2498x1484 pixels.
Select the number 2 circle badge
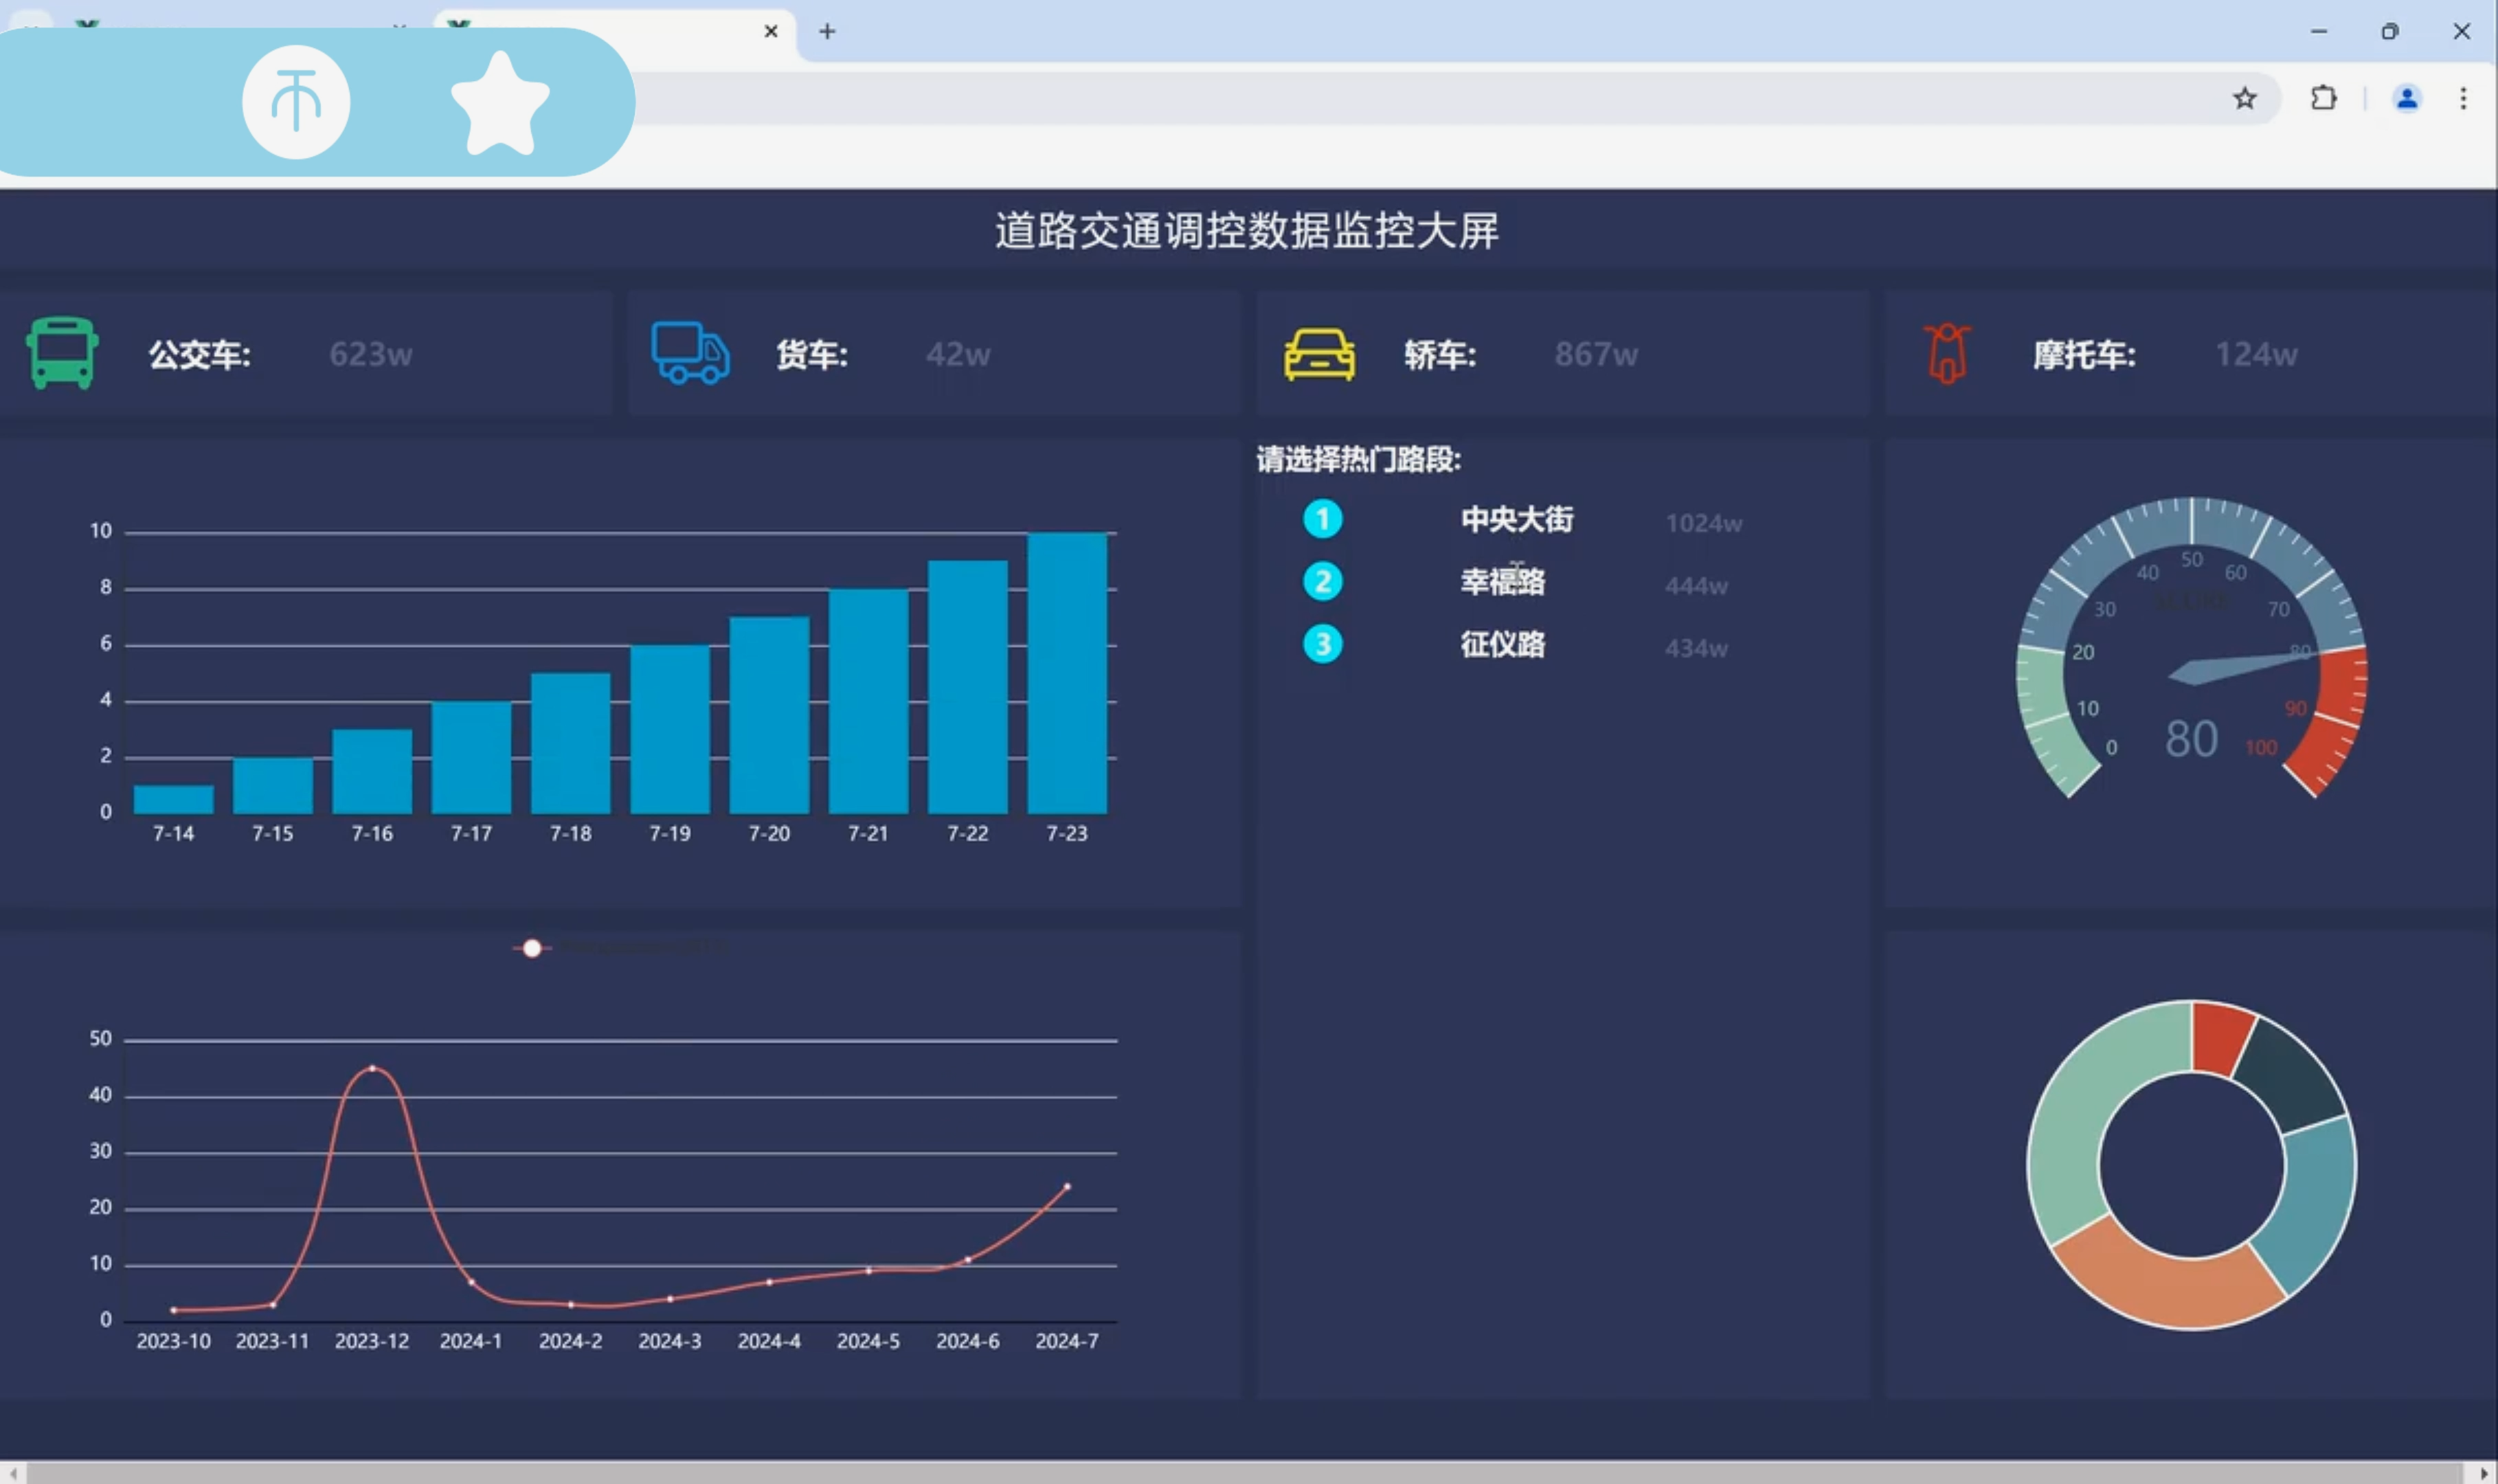pyautogui.click(x=1322, y=582)
